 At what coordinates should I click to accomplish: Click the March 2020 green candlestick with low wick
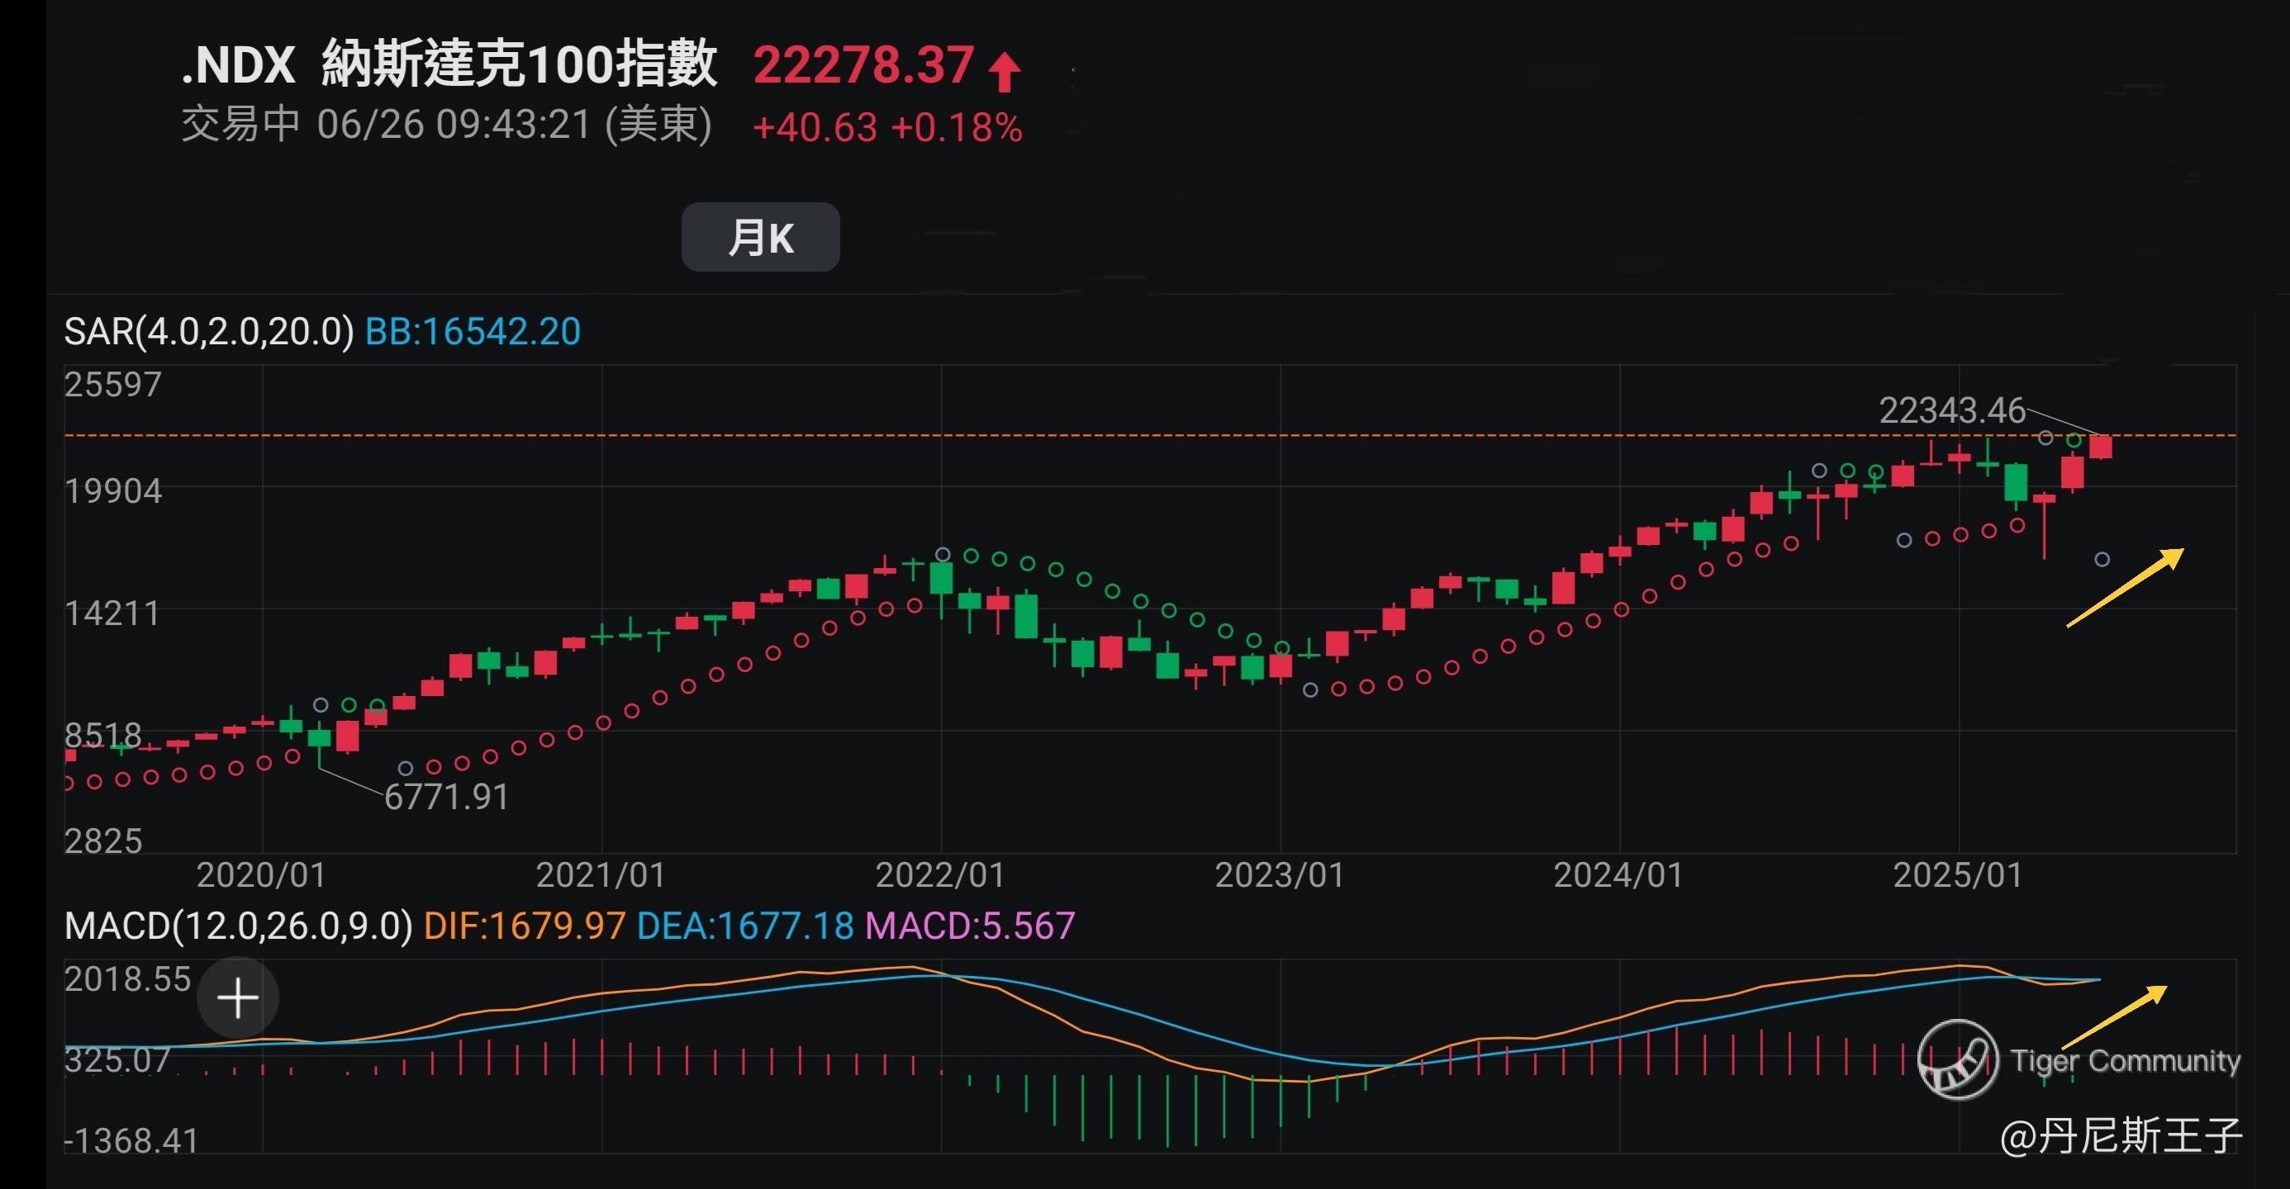(x=319, y=737)
